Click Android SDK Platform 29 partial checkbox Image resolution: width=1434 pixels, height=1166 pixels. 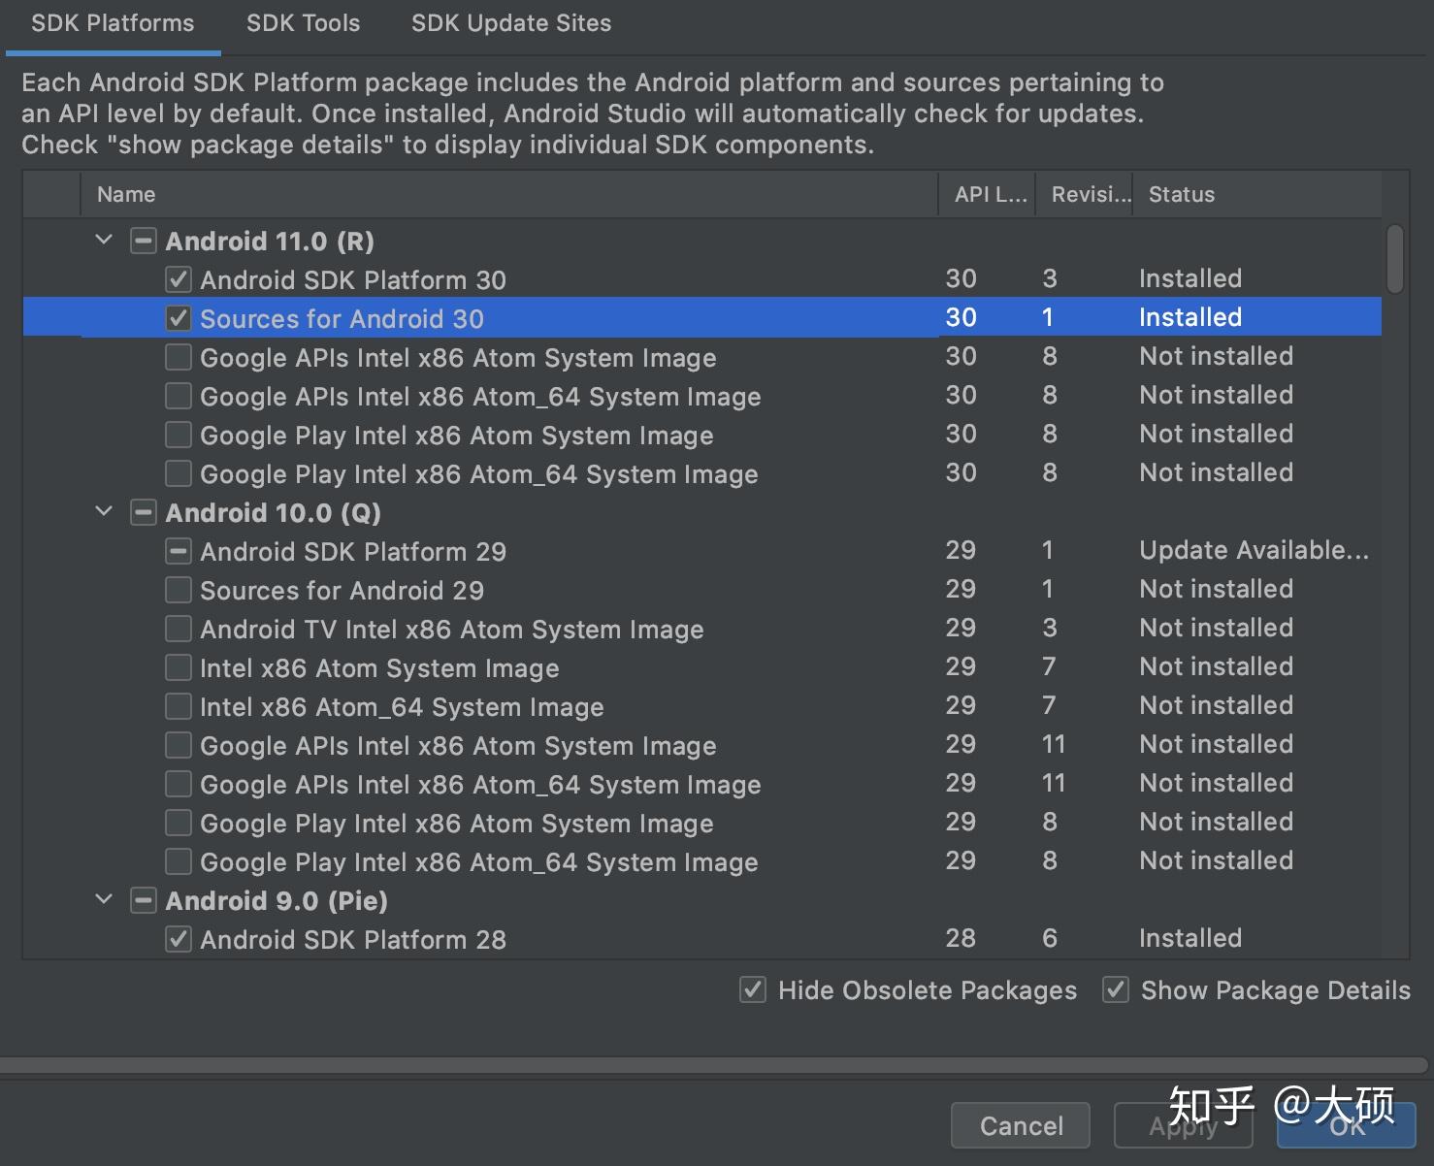179,551
